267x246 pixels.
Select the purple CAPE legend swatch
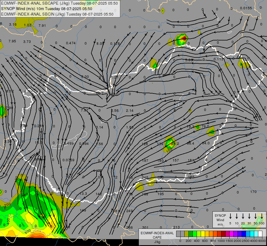point(236,234)
